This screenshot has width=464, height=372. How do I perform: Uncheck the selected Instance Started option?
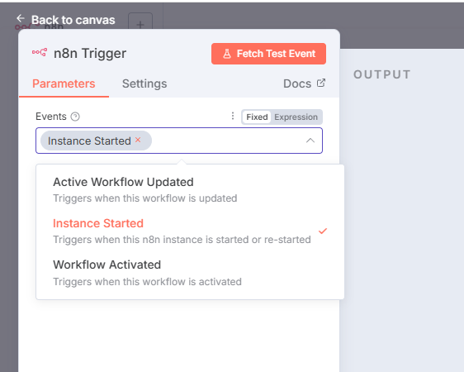tap(190, 231)
